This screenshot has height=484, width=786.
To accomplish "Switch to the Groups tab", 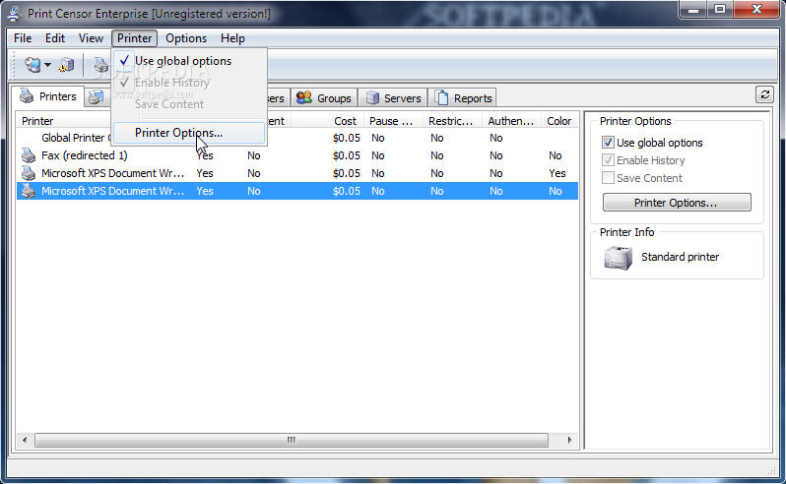I will pyautogui.click(x=324, y=98).
